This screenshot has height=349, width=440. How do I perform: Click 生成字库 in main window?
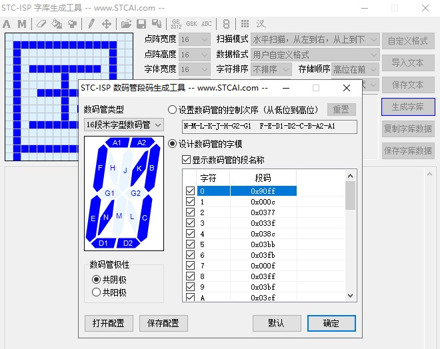point(408,107)
